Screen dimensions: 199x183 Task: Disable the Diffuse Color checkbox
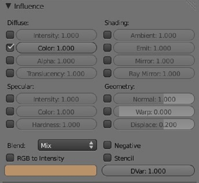[x=10, y=48]
